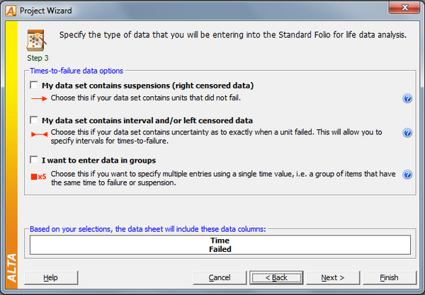The height and width of the screenshot is (295, 425).
Task: Open help for suspensions option
Action: 407,98
